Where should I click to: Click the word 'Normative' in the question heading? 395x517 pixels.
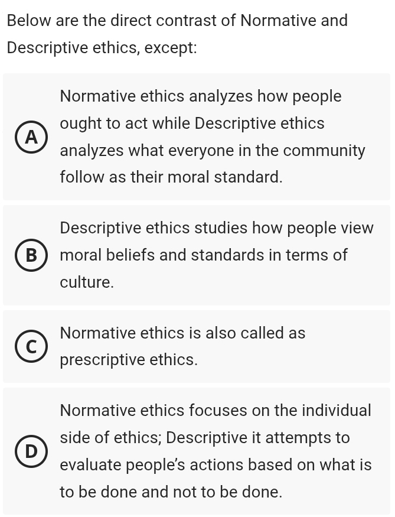[277, 21]
